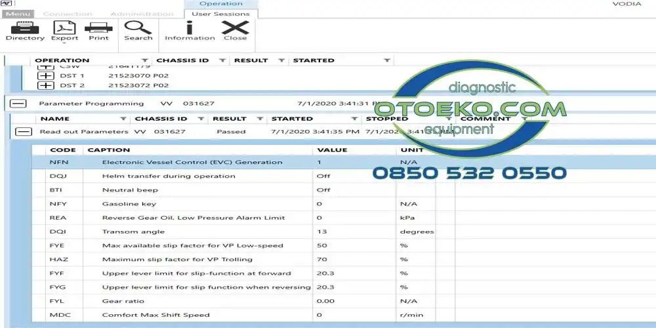Viewport: 656px width, 328px height.
Task: Collapse the Parameter Programming row
Action: [19, 104]
